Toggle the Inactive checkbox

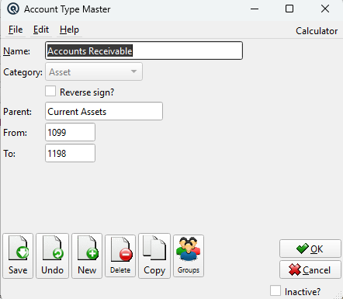[x=275, y=290]
